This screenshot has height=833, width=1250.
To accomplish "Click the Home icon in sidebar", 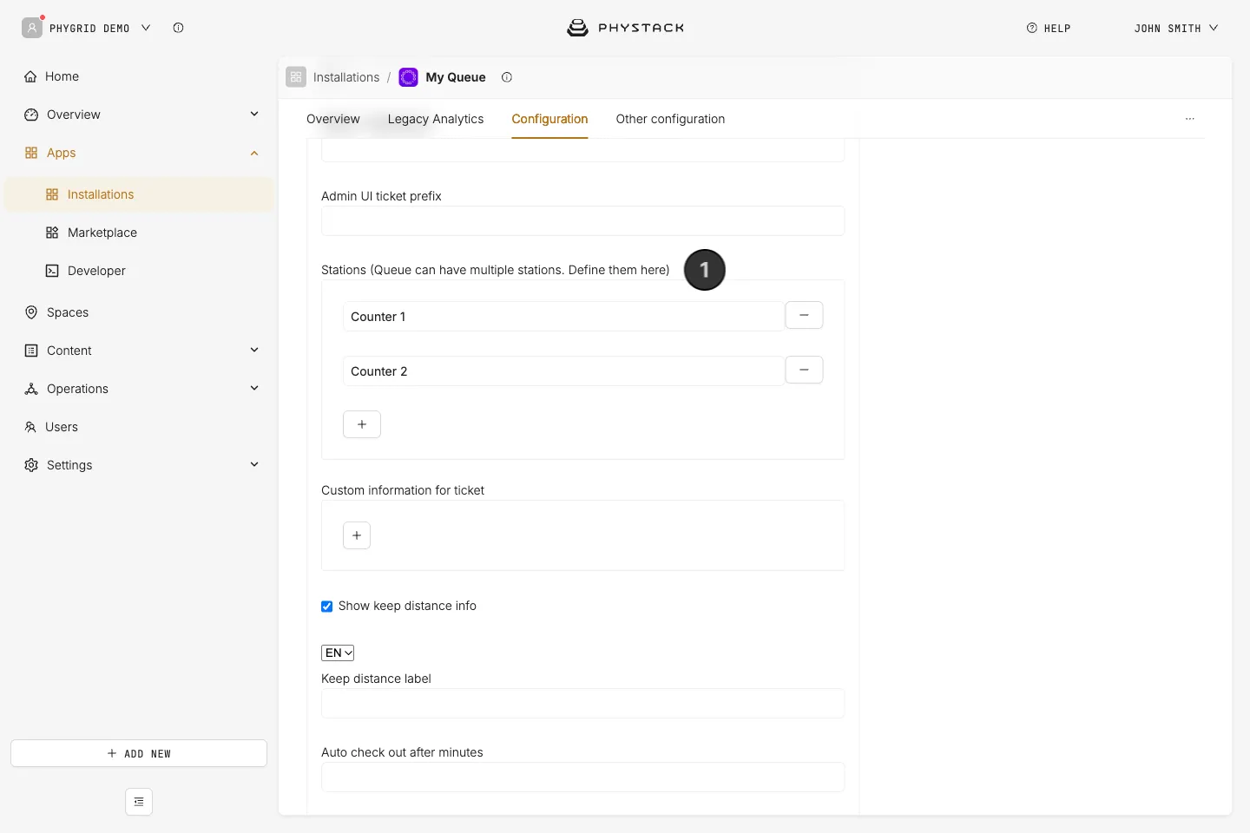I will [x=31, y=76].
